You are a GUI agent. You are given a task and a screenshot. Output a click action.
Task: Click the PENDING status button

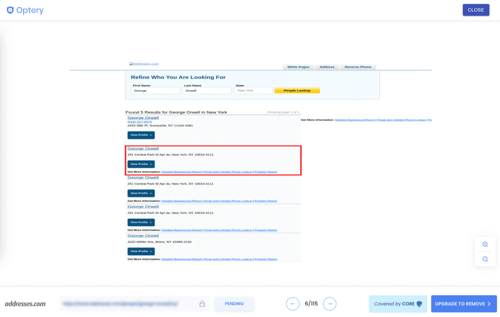234,304
